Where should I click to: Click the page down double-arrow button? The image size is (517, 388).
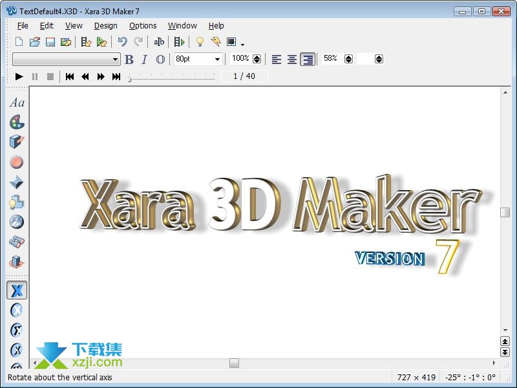505,352
